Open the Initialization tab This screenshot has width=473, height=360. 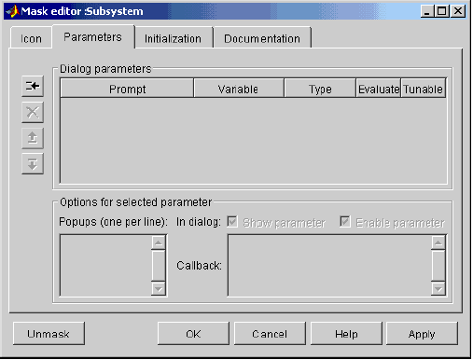coord(174,38)
